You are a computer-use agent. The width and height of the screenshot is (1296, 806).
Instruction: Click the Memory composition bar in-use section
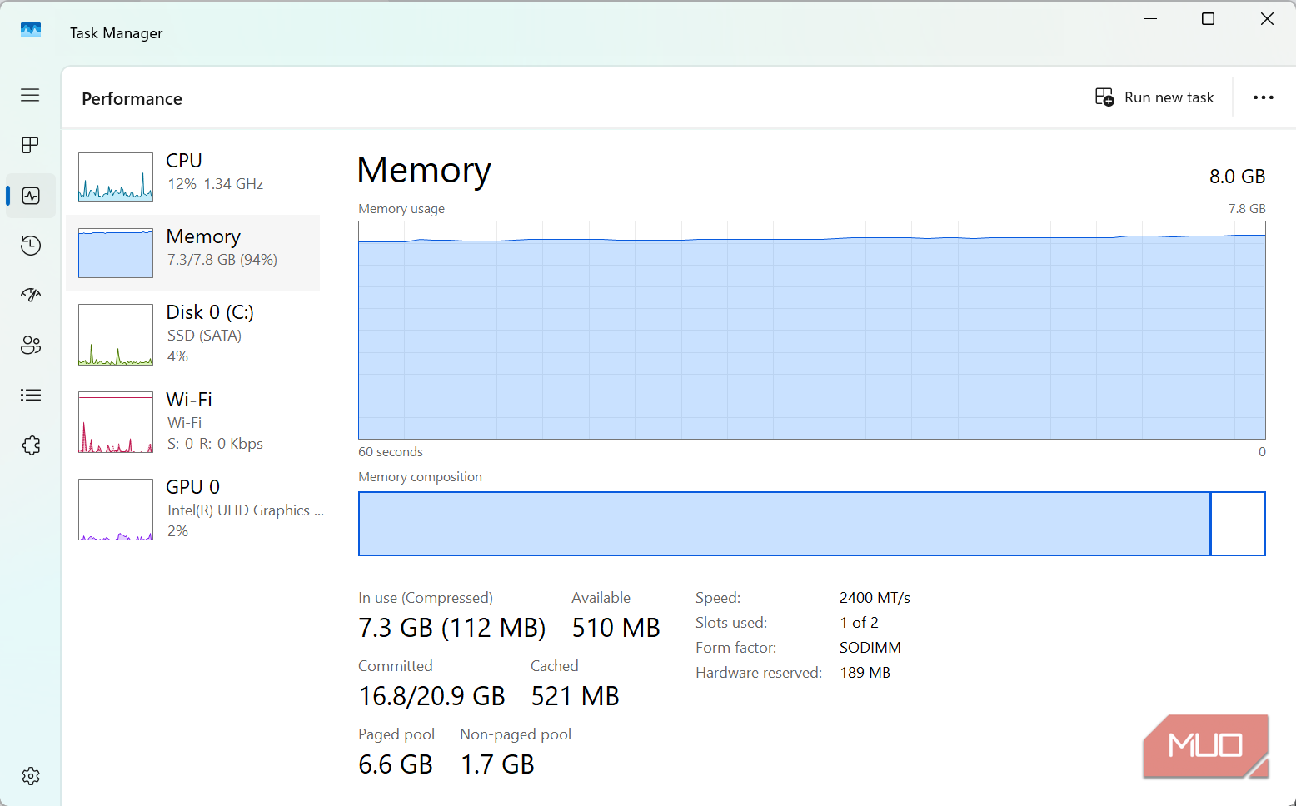pos(785,524)
